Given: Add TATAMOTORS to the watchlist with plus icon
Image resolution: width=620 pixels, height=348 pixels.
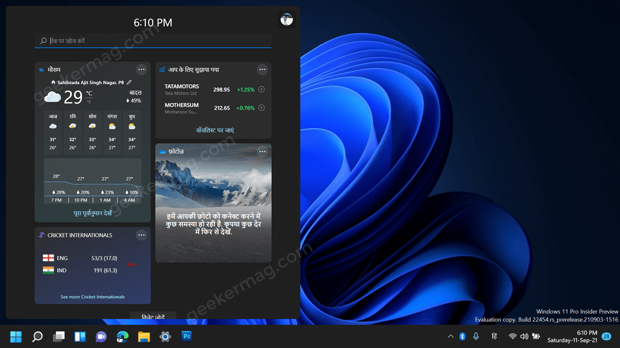Looking at the screenshot, I should coord(262,89).
